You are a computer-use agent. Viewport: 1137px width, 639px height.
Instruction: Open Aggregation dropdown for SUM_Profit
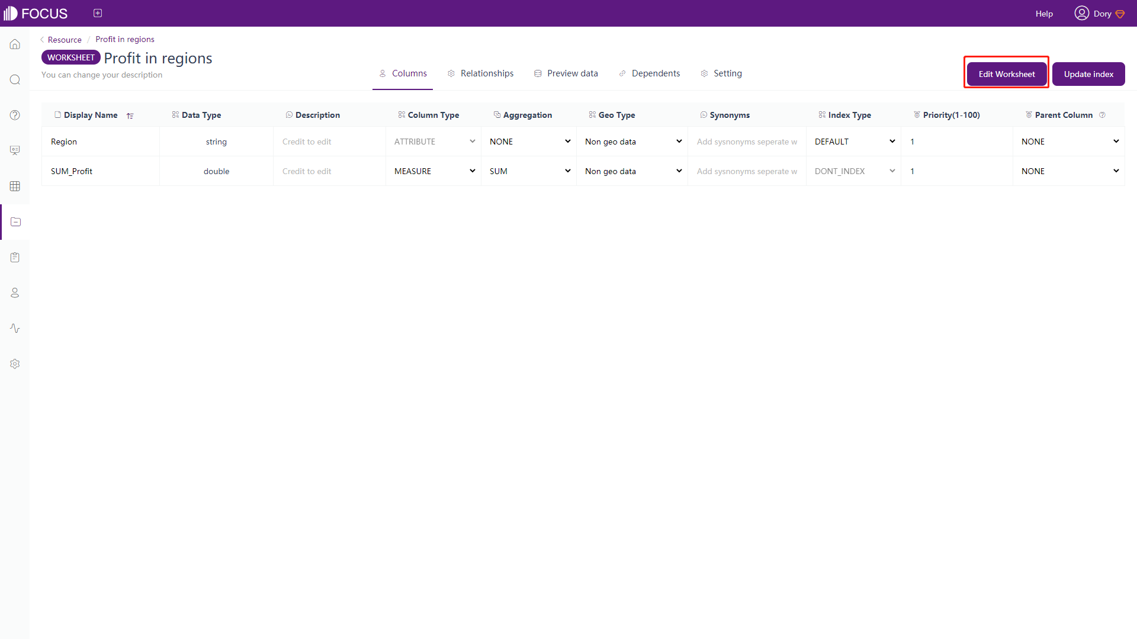coord(529,171)
